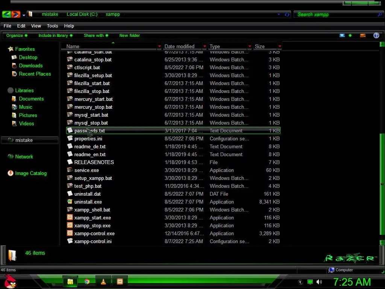
Task: Refresh the xampp folder view
Action: 287,15
